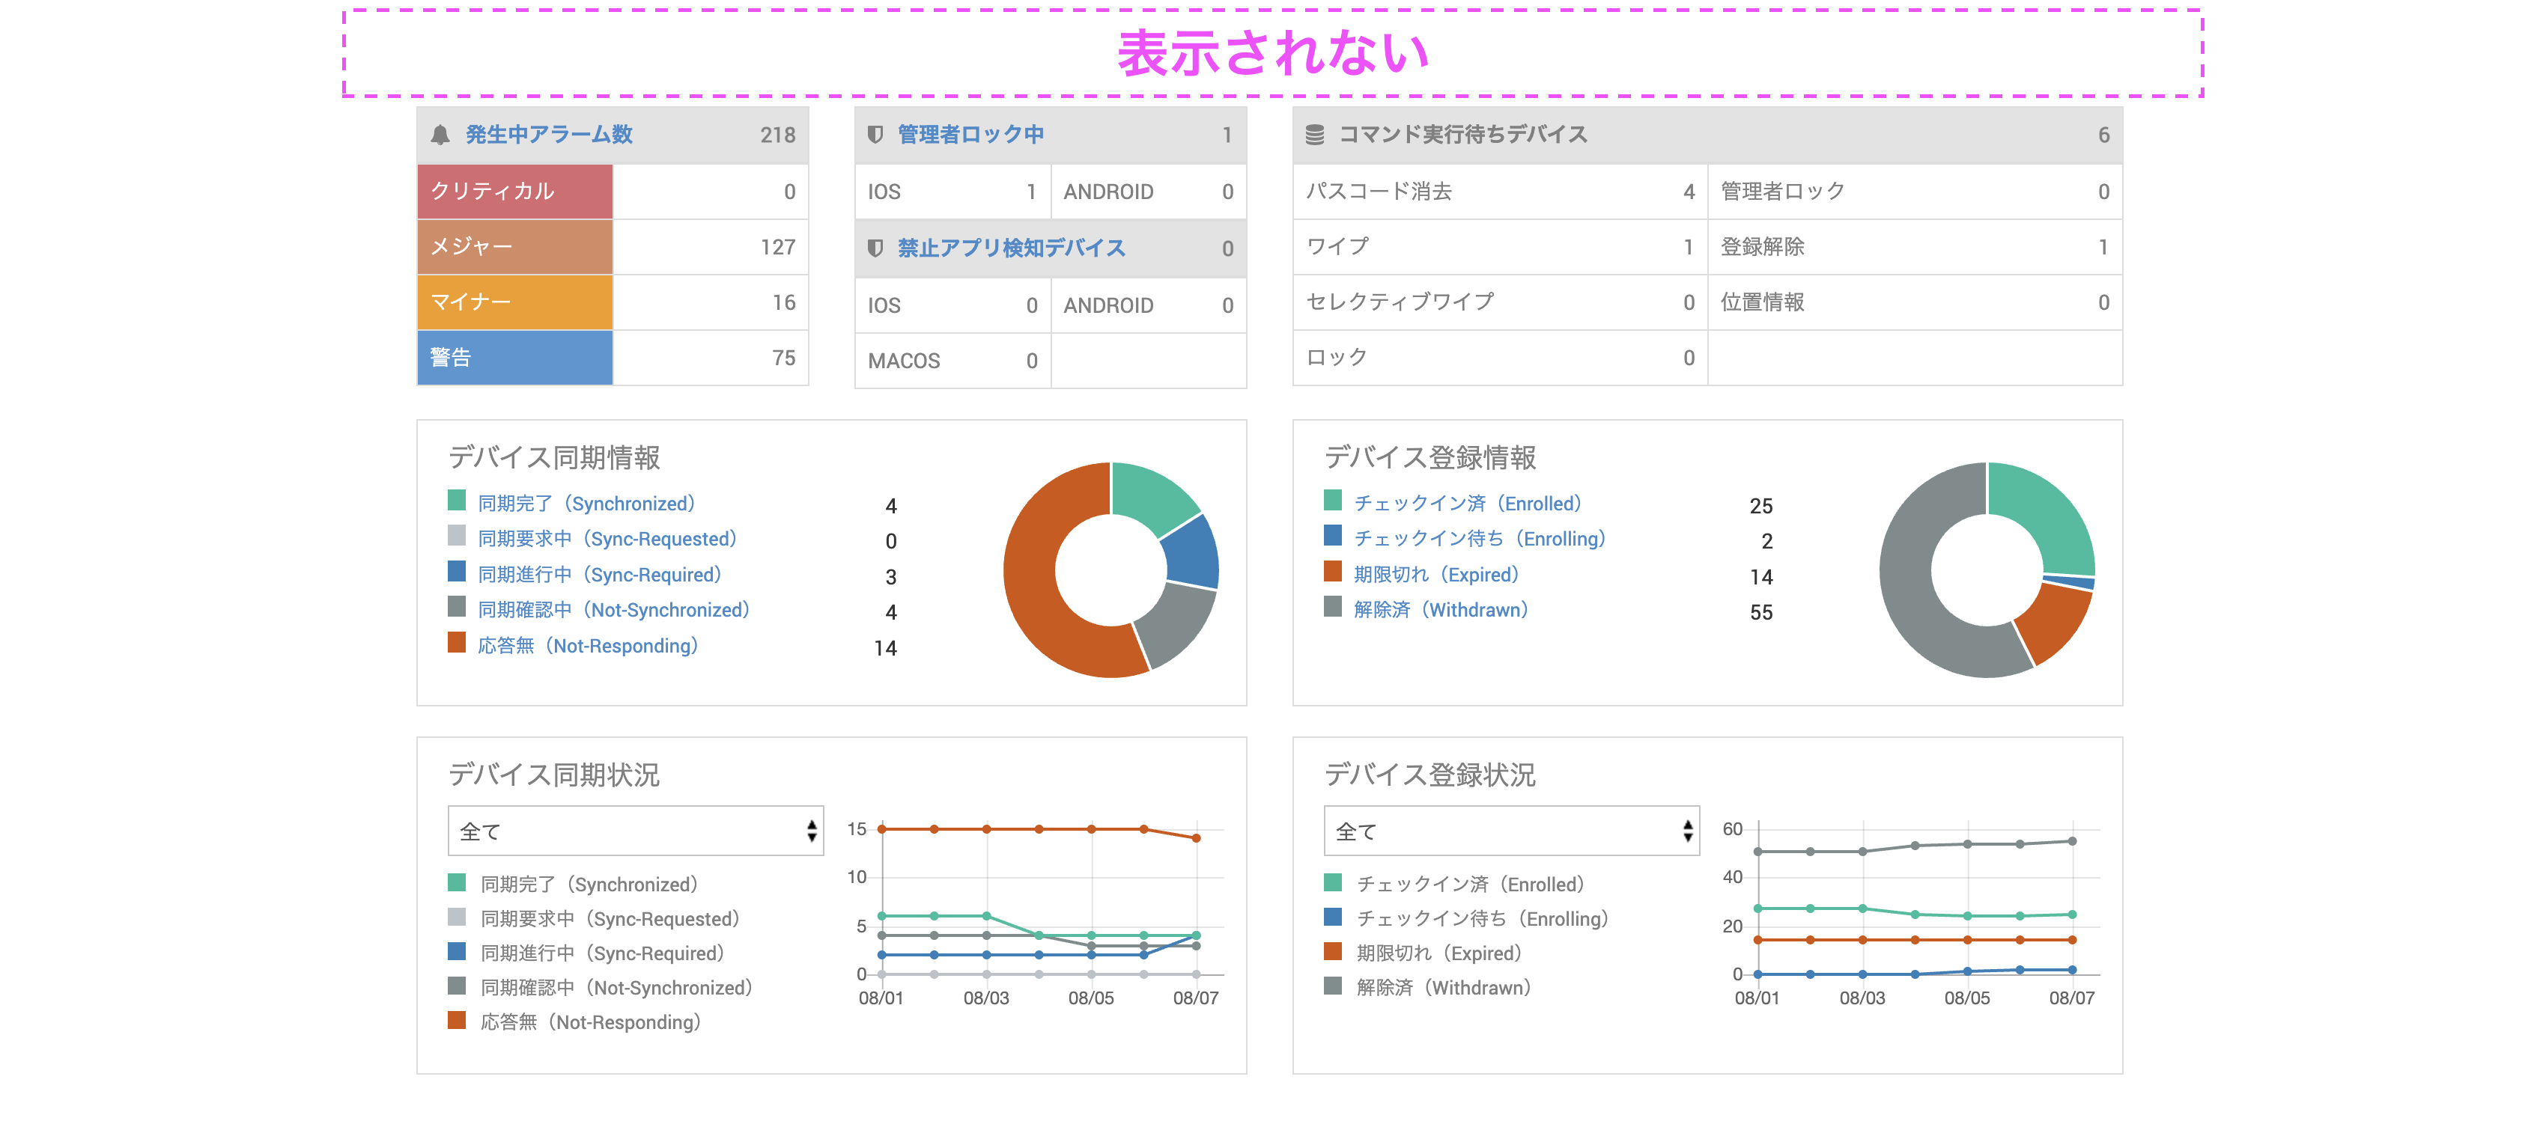Select the メジャー alarm row
The height and width of the screenshot is (1139, 2534).
point(514,247)
